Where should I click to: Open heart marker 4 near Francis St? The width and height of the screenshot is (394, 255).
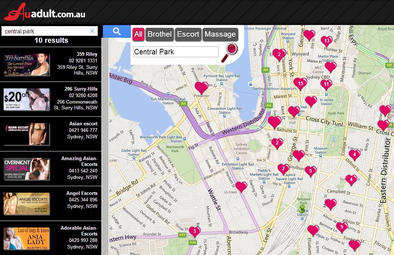click(x=354, y=155)
